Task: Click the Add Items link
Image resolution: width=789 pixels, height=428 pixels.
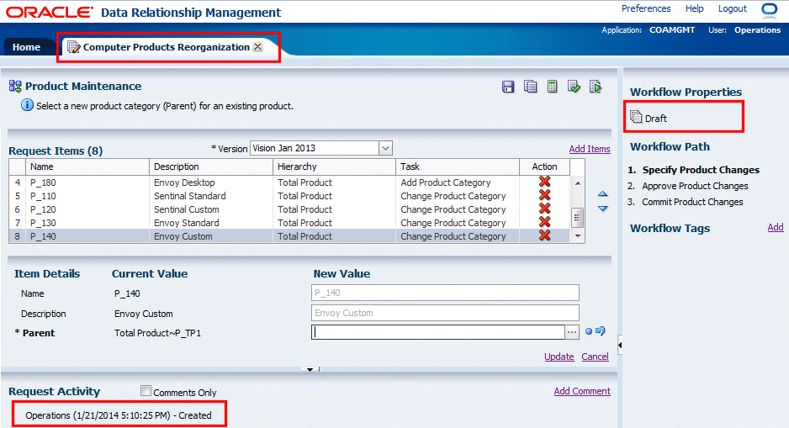Action: [590, 149]
